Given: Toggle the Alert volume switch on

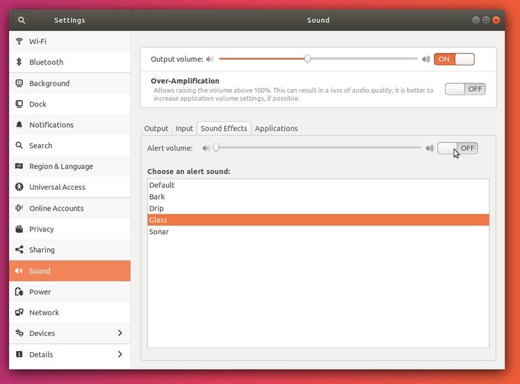Looking at the screenshot, I should pos(458,148).
